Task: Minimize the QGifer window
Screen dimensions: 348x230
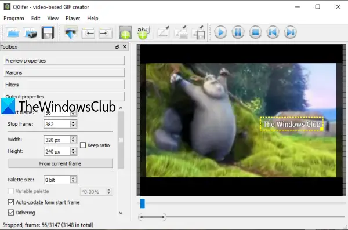Action: [x=297, y=7]
